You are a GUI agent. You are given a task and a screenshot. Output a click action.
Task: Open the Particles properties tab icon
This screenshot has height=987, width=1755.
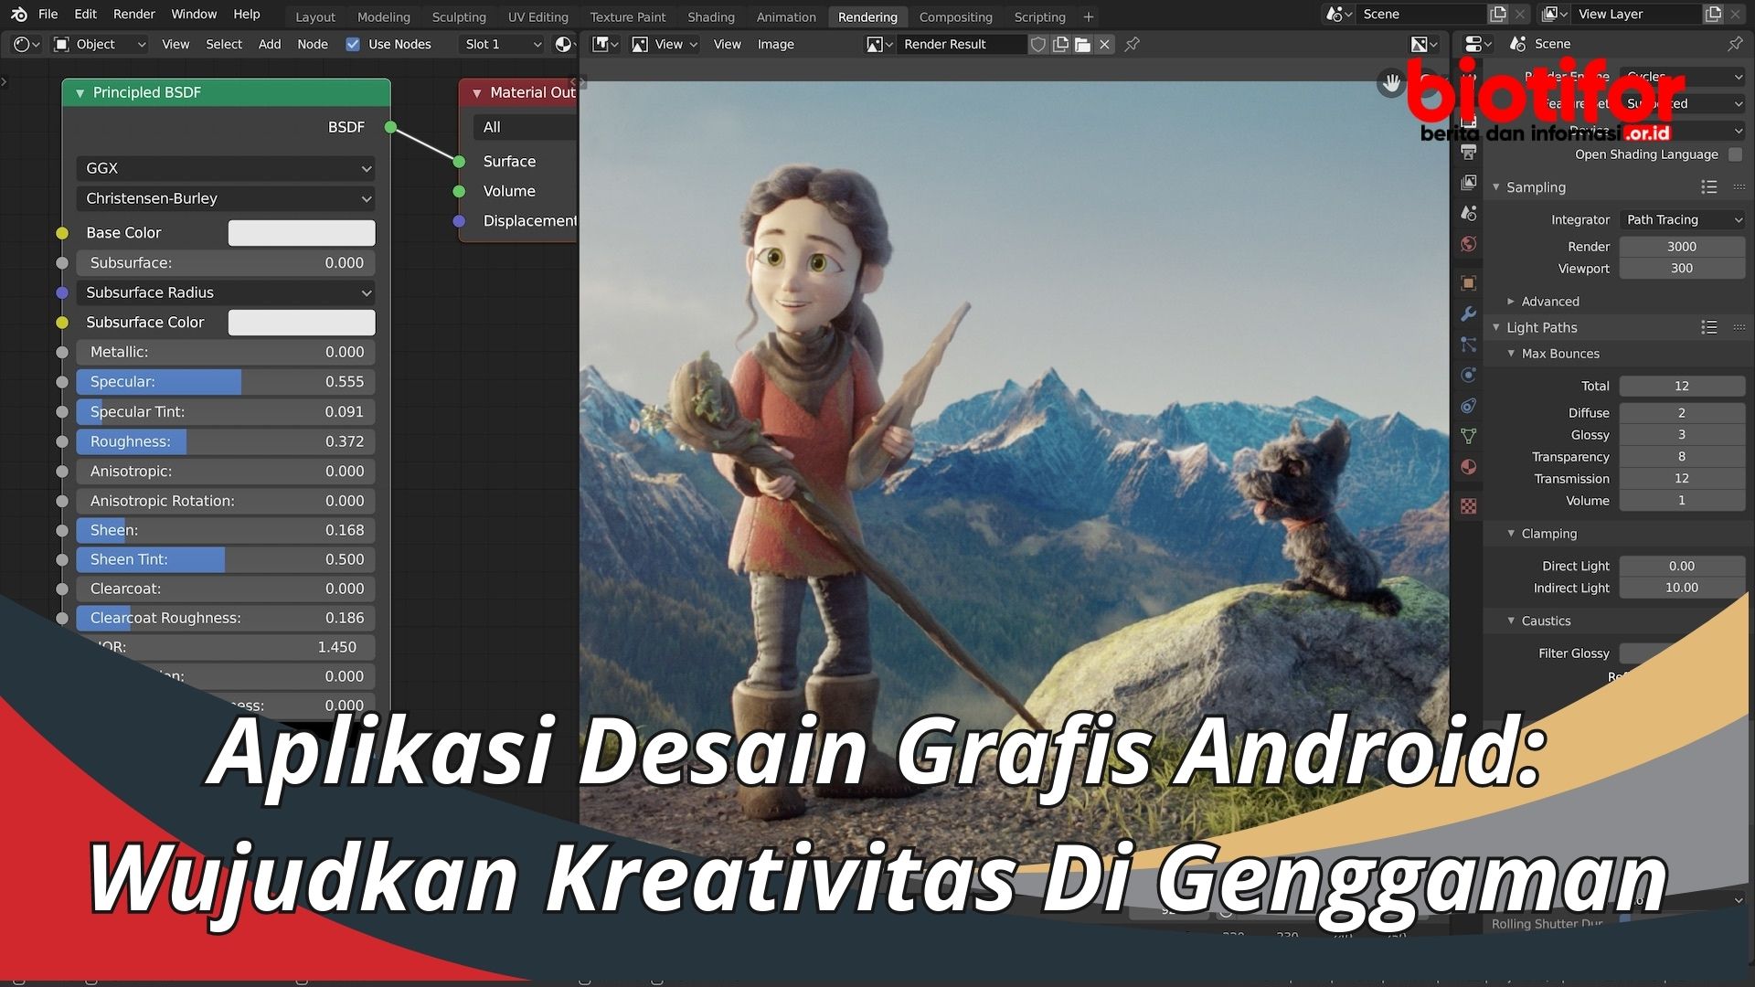point(1469,345)
